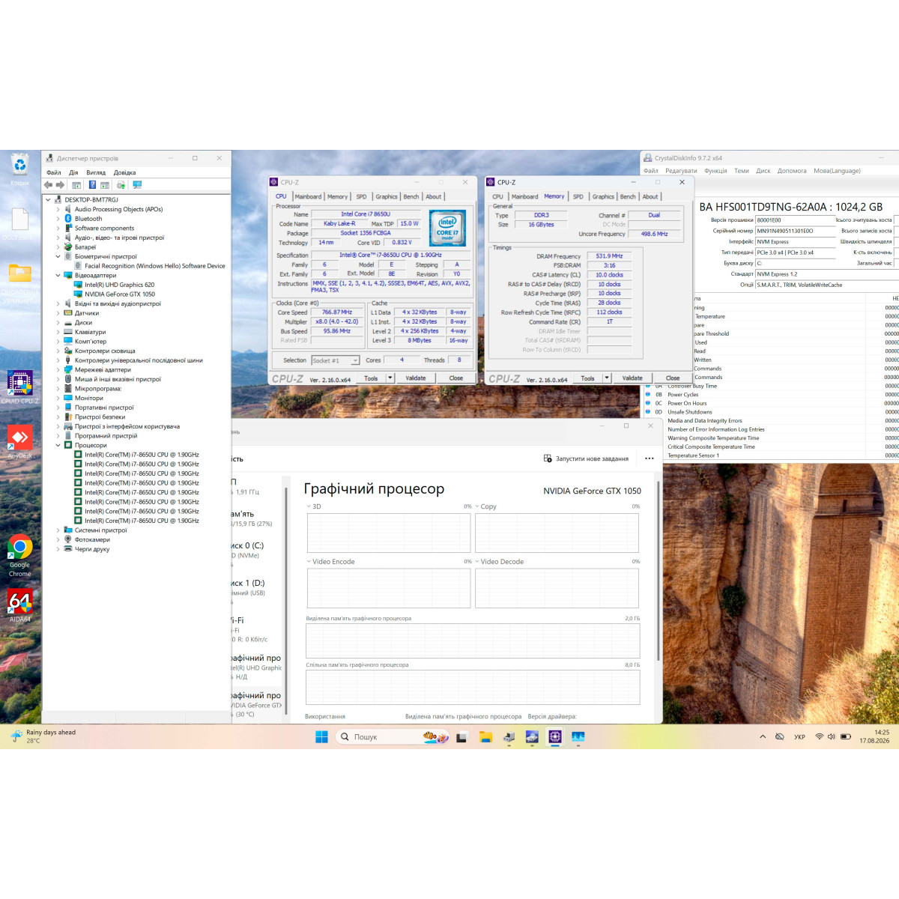Switch to Mainboard tab in left CPU-Z window
The height and width of the screenshot is (899, 899).
(x=308, y=197)
